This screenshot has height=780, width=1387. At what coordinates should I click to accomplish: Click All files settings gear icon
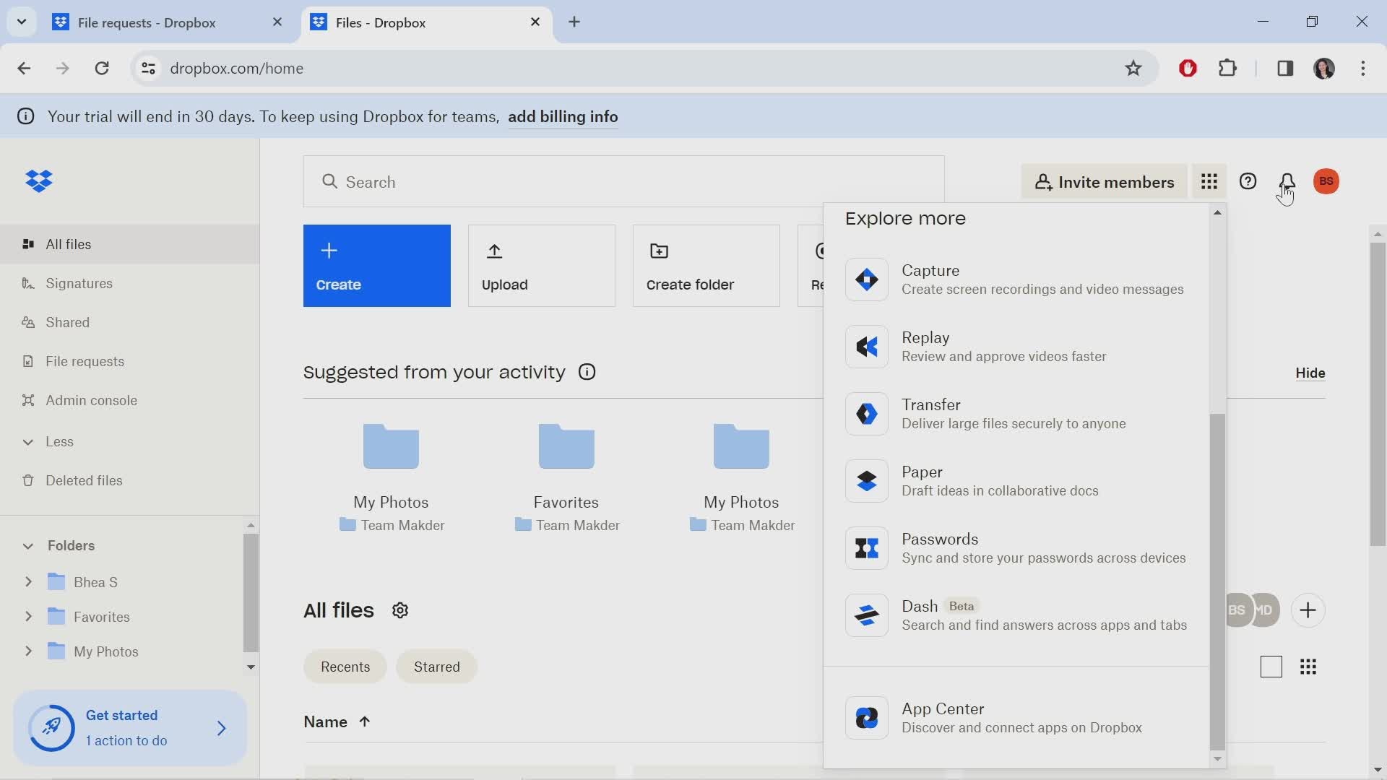[x=400, y=610]
